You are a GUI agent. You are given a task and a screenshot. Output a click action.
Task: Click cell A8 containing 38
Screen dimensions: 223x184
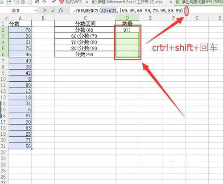(20, 67)
